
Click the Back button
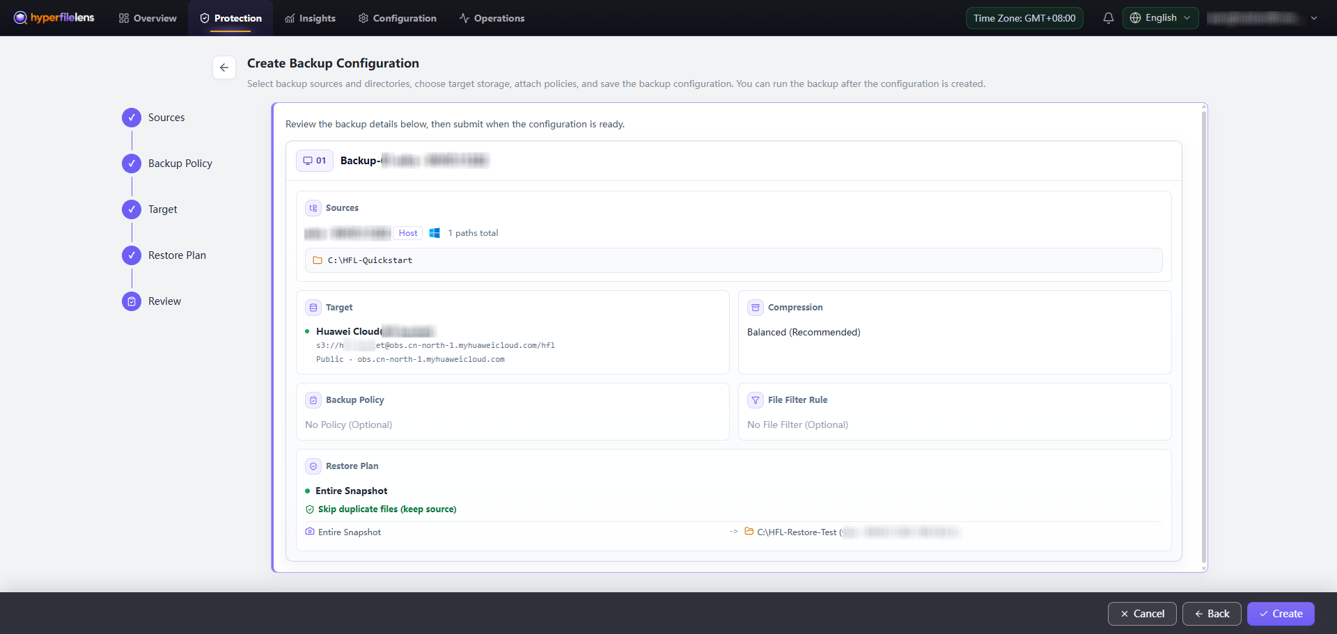point(1212,614)
